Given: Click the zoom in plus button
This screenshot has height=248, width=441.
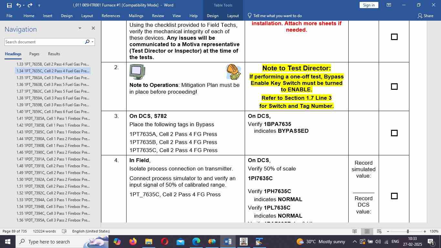Looking at the screenshot, I should click(x=425, y=231).
